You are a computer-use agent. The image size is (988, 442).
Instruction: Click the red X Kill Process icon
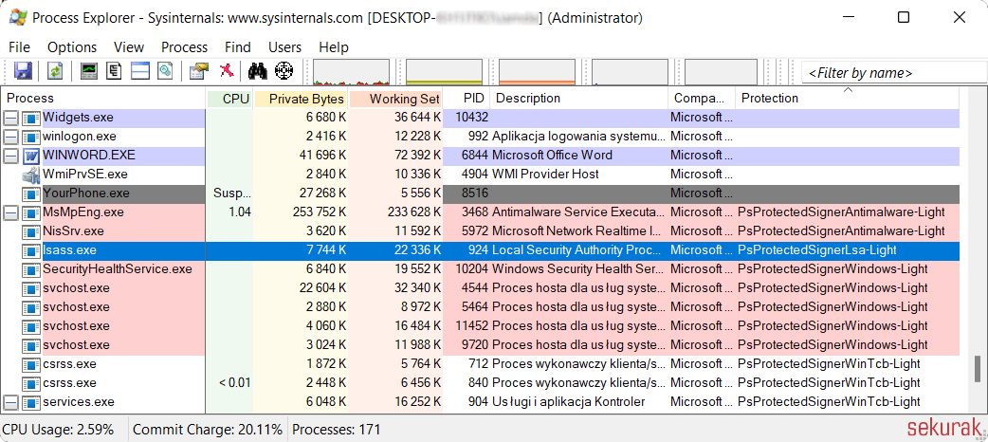pyautogui.click(x=227, y=70)
